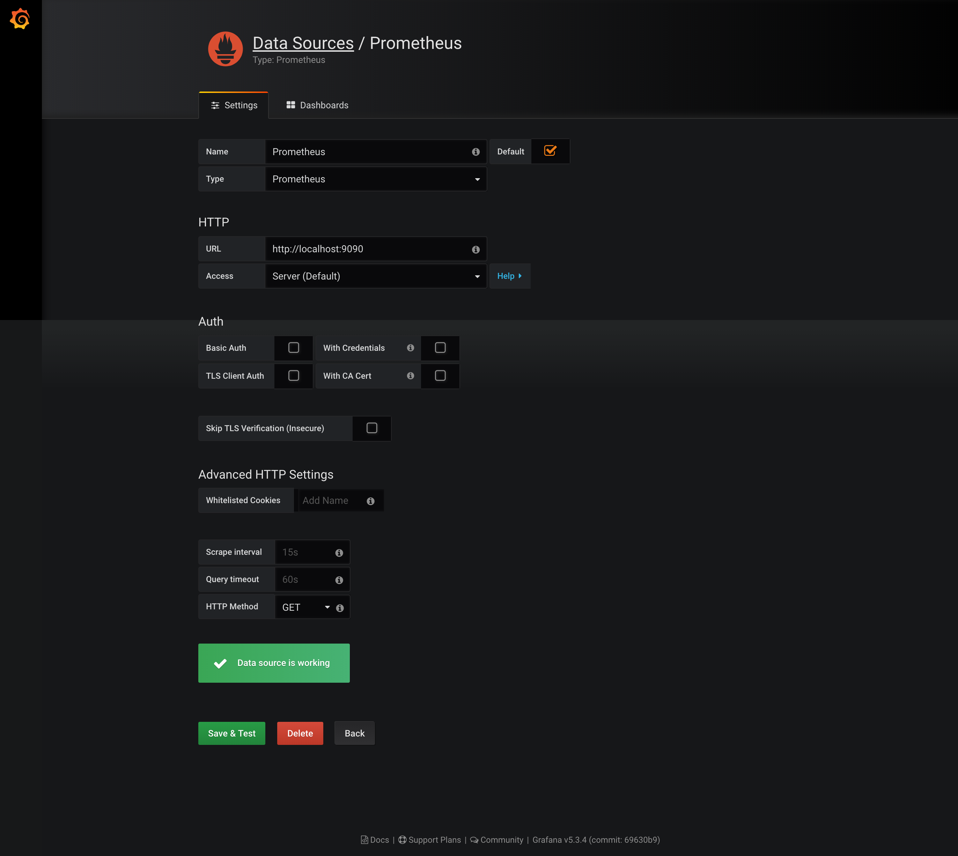The image size is (958, 856).
Task: Click the Settings tab sliders icon
Action: (215, 106)
